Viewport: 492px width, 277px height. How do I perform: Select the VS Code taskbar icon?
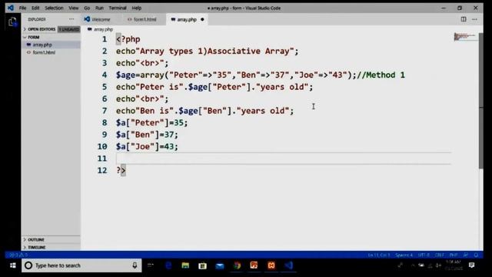pos(289,265)
